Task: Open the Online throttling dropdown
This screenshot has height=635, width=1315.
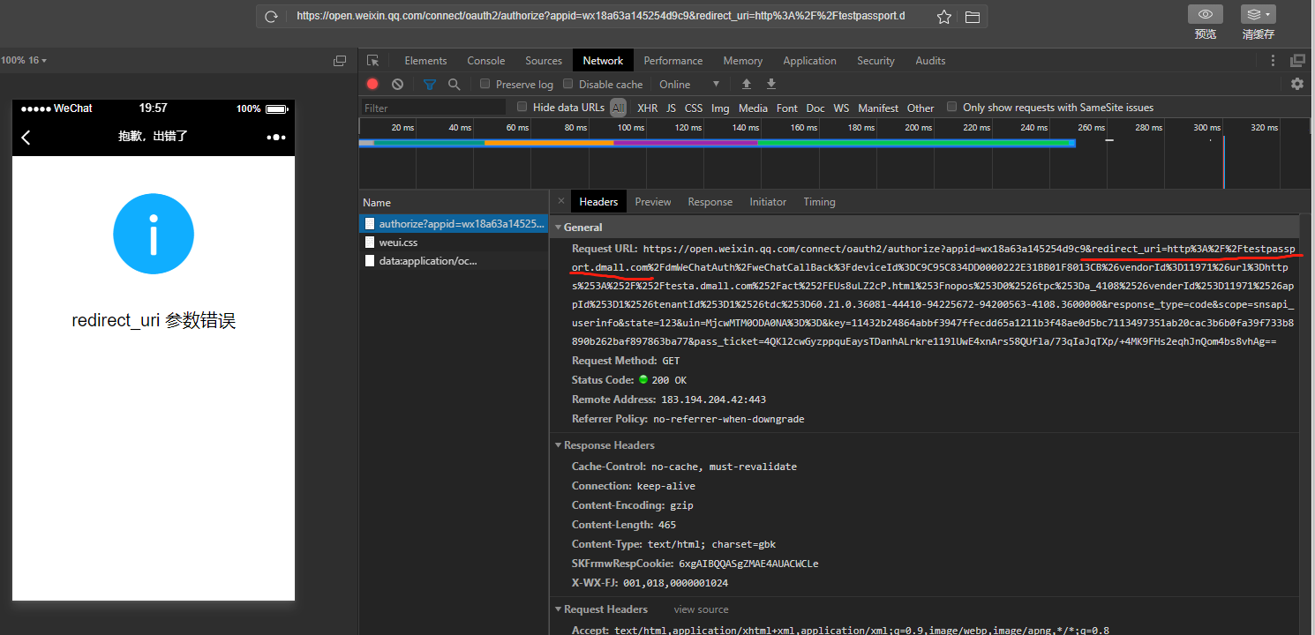Action: (x=689, y=85)
